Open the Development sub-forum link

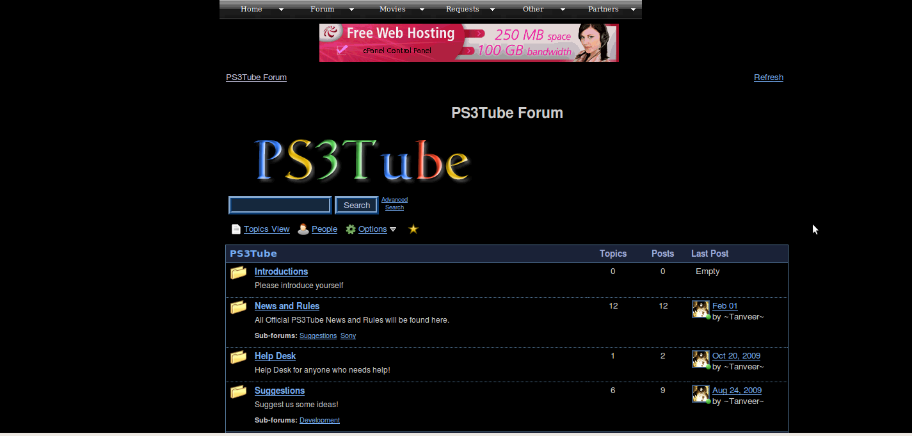click(319, 421)
